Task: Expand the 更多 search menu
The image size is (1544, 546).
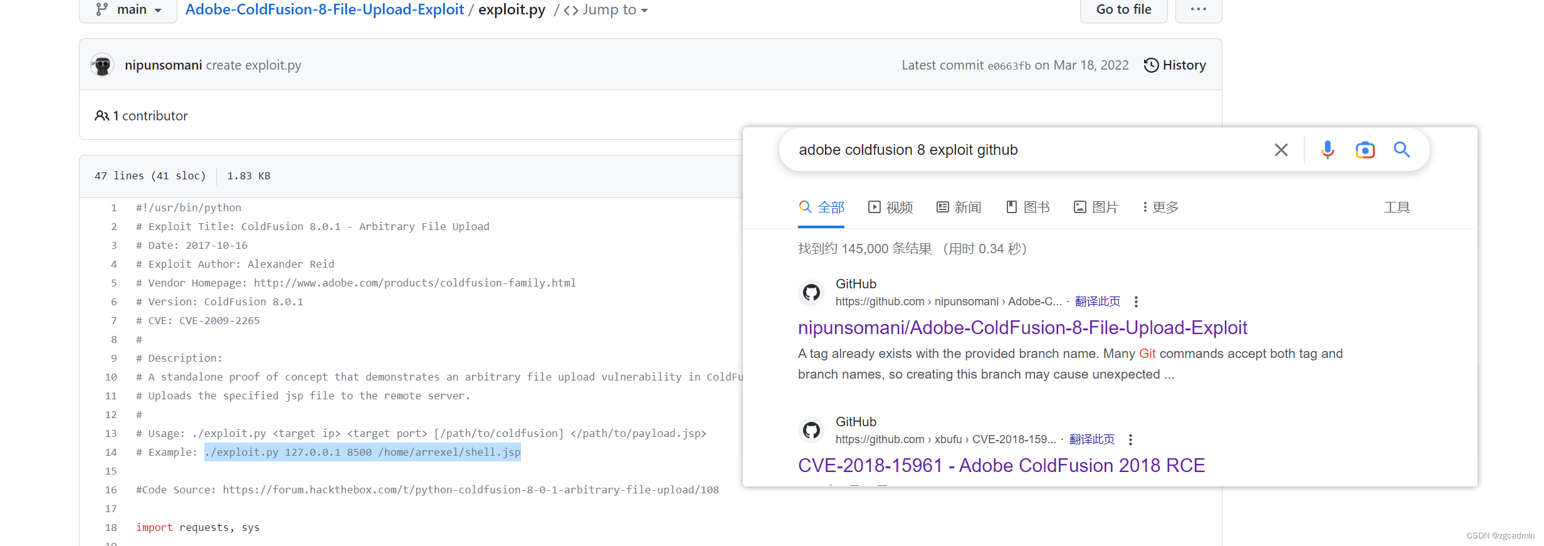Action: pyautogui.click(x=1160, y=207)
